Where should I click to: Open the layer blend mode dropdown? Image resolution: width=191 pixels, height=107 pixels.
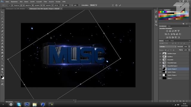click(168, 47)
